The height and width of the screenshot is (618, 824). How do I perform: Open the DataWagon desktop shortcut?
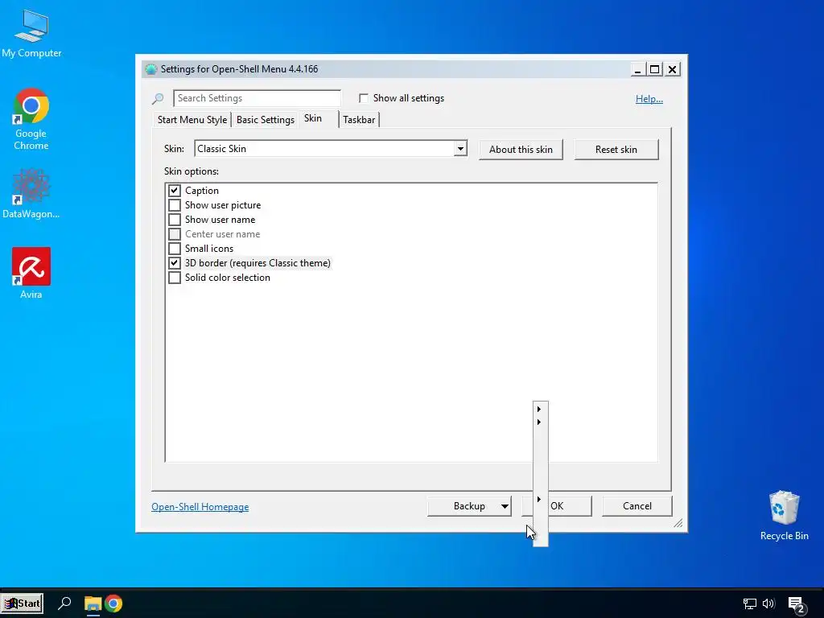pyautogui.click(x=31, y=193)
